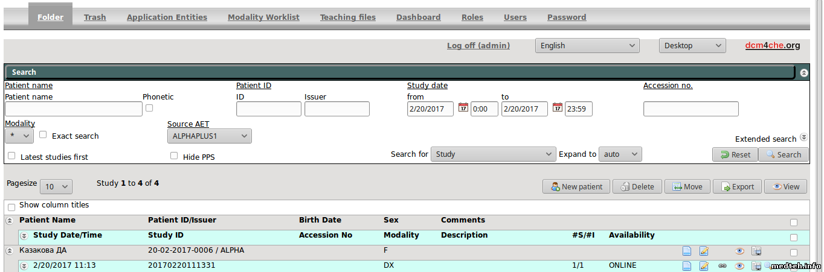Click edit icon in Казакова ДА patient row
This screenshot has width=824, height=272.
[704, 251]
